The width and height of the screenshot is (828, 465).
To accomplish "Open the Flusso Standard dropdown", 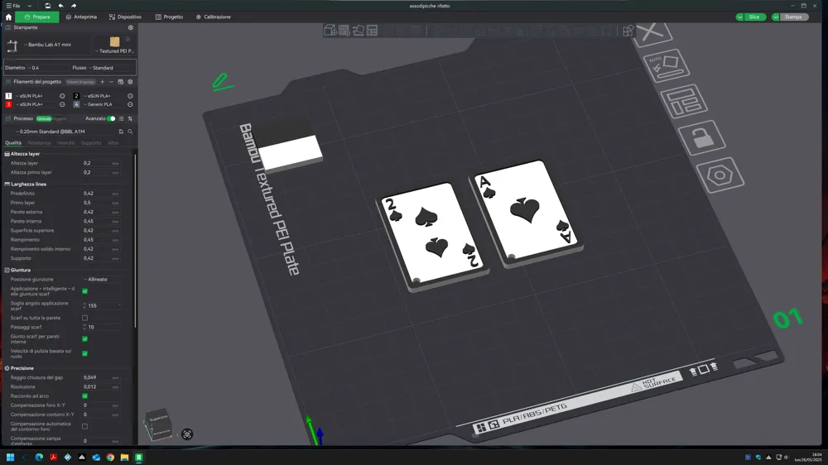I will click(x=111, y=68).
